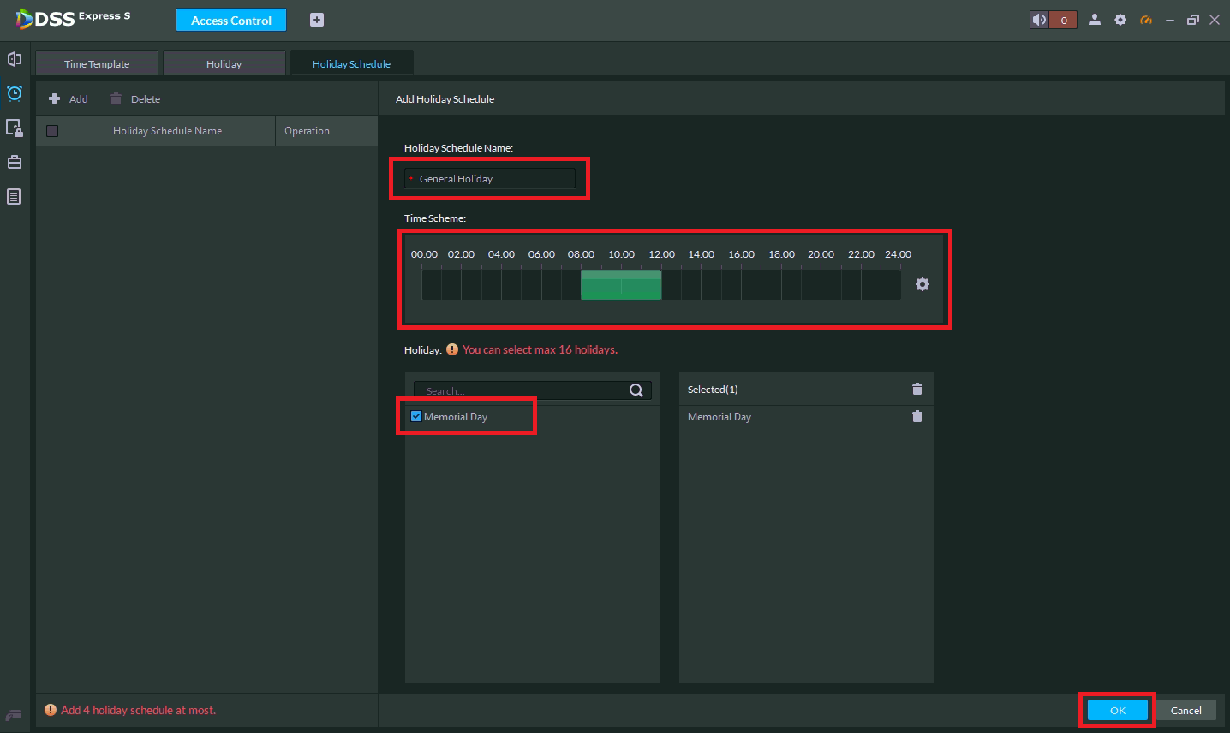Image resolution: width=1230 pixels, height=733 pixels.
Task: Switch to the Holiday tab
Action: click(224, 64)
